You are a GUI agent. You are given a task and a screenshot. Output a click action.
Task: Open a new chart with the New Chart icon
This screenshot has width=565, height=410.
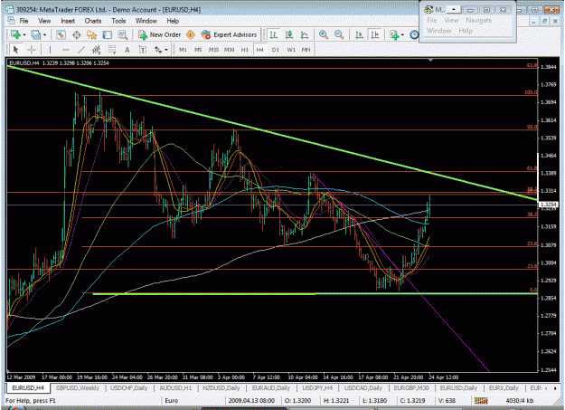click(x=15, y=34)
